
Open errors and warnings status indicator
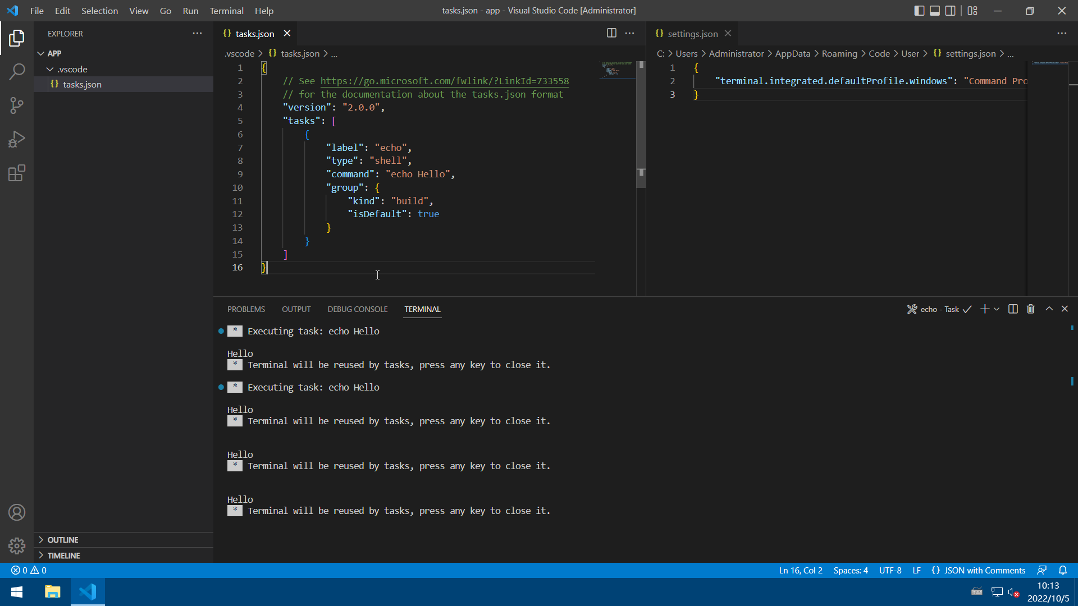[29, 570]
